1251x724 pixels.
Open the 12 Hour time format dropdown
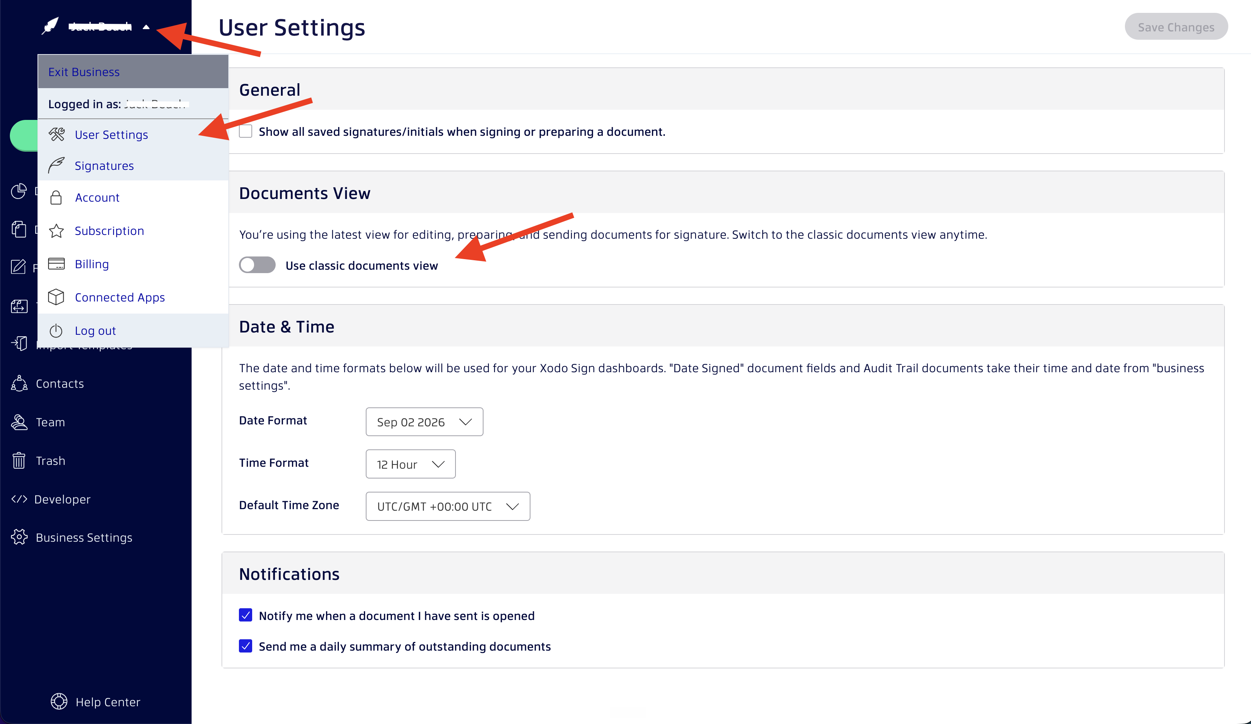pos(410,464)
